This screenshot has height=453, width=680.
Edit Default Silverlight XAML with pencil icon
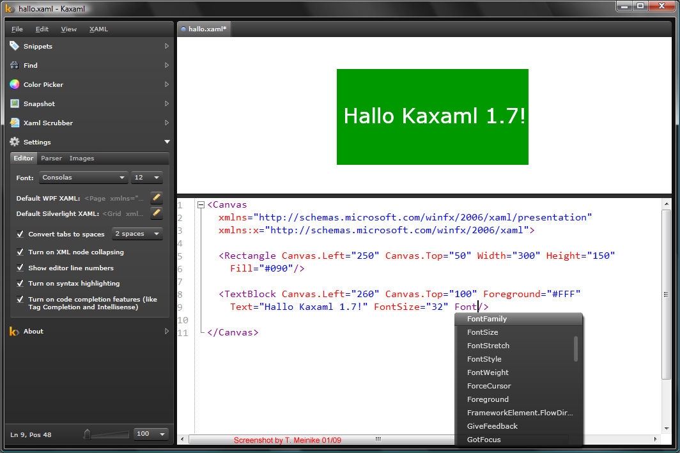[x=157, y=213]
